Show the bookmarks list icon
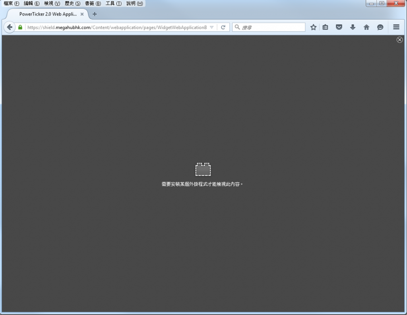 pyautogui.click(x=325, y=27)
